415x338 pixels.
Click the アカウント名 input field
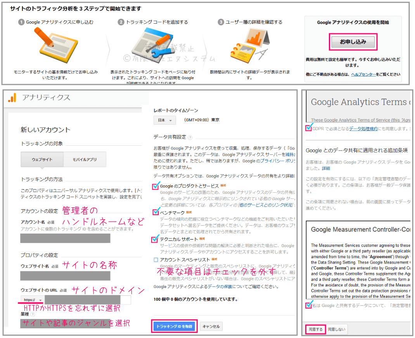[65, 238]
